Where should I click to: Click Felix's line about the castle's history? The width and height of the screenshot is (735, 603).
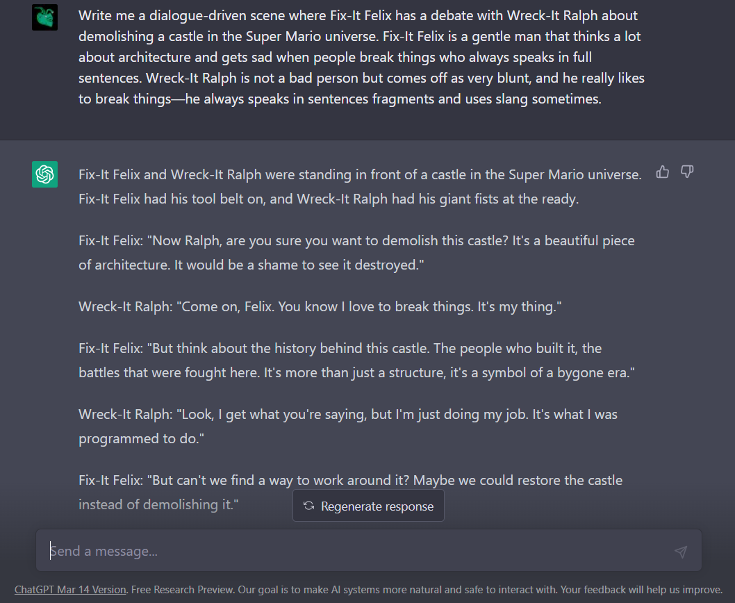pos(356,360)
